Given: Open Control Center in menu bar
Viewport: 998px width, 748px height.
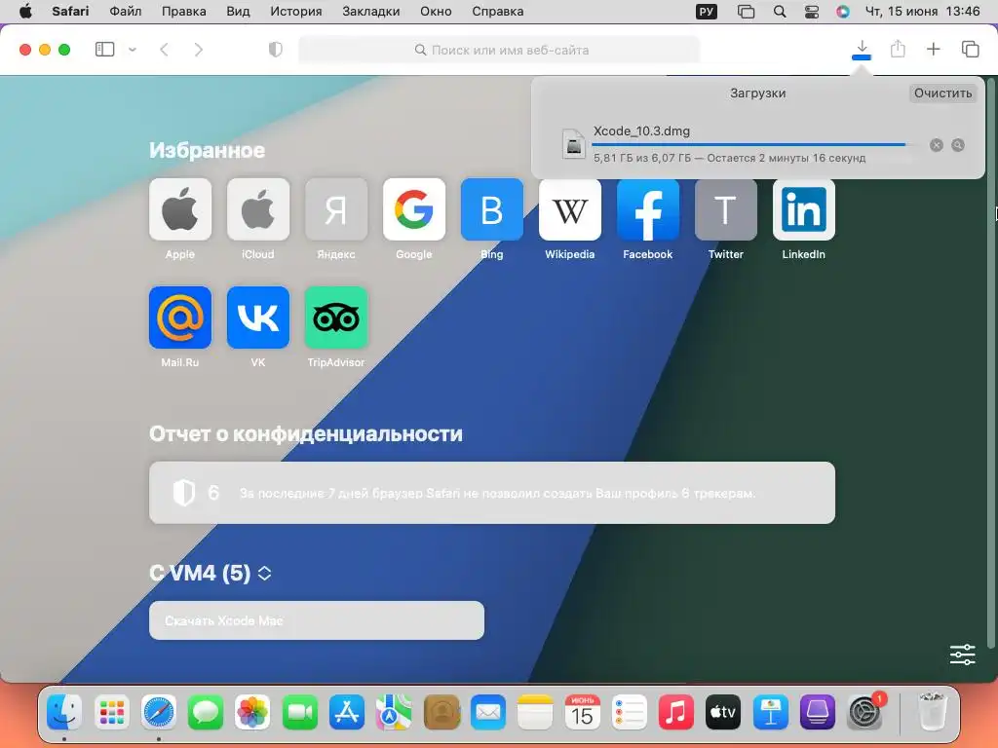Looking at the screenshot, I should click(x=812, y=12).
